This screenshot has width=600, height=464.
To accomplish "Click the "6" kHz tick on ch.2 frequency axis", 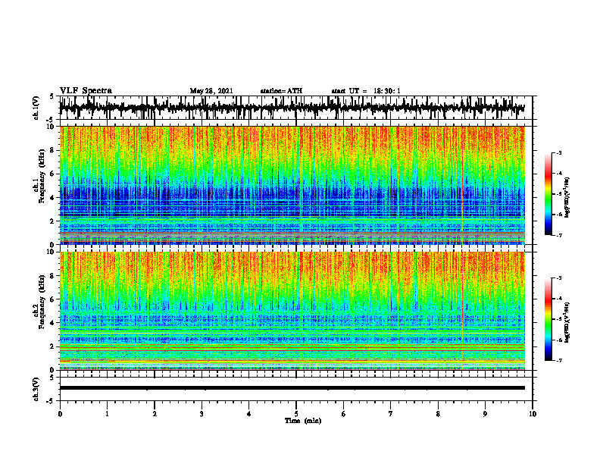I will (53, 299).
